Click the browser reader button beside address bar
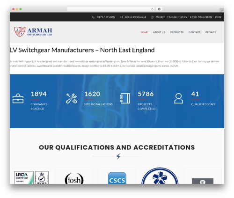This screenshot has height=198, width=234. coord(159,9)
